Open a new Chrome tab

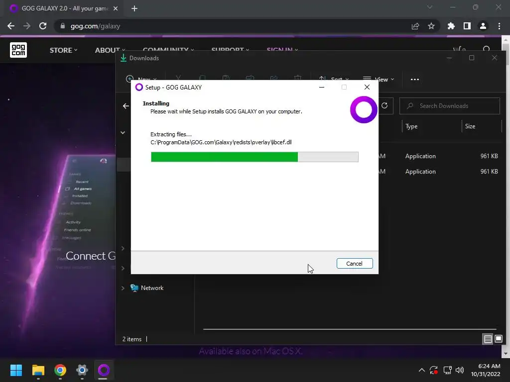point(134,8)
